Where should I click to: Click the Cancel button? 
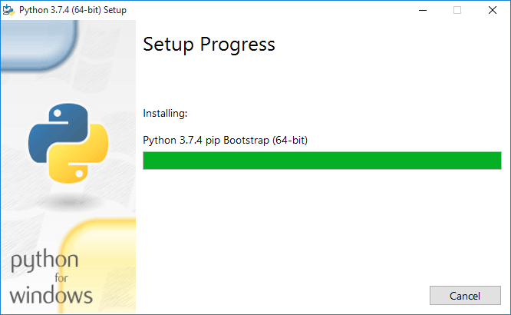[465, 296]
